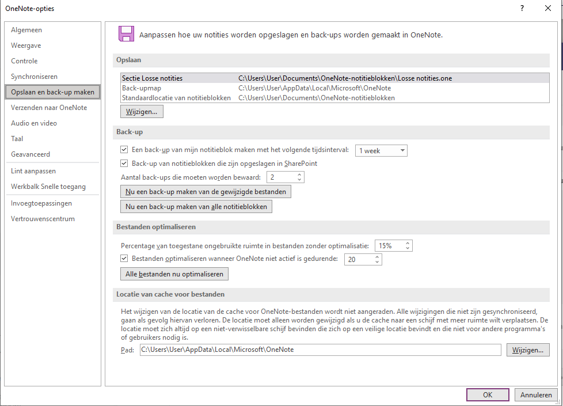
Task: Toggle Bestanden optimaliseren when inactive checkbox
Action: 124,259
